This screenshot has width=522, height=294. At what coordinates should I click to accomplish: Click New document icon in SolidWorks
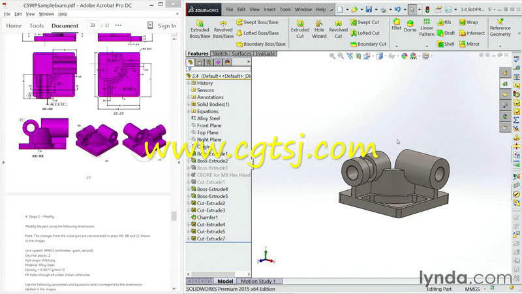(x=340, y=9)
